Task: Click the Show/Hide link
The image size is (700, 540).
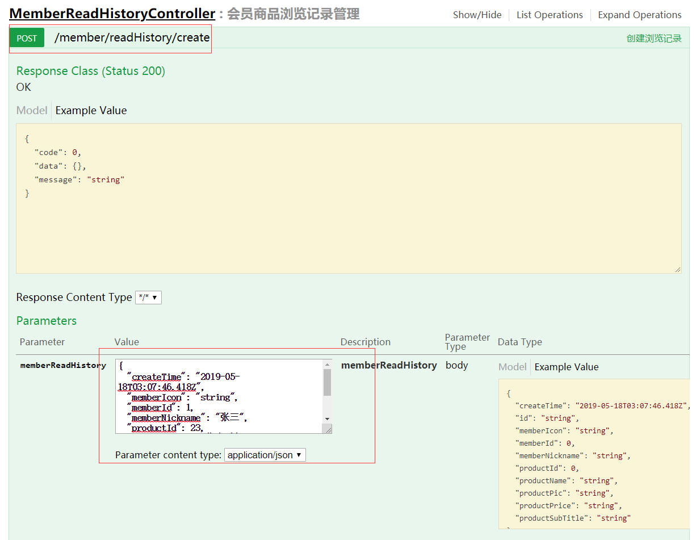Action: click(x=477, y=15)
